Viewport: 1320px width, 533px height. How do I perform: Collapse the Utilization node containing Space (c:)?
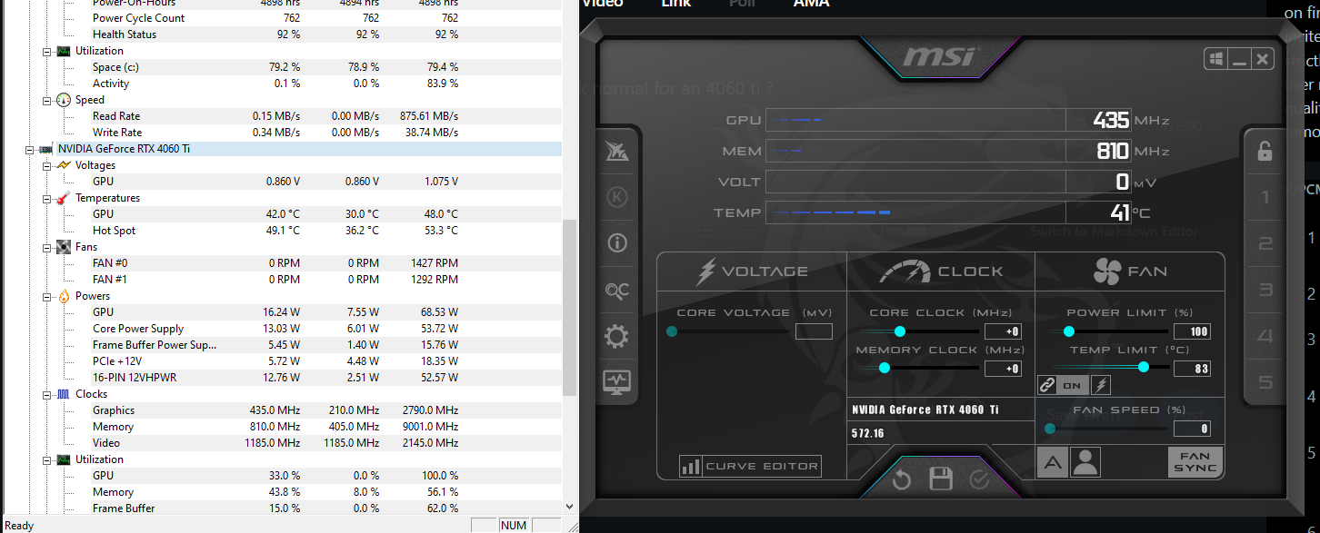tap(47, 51)
